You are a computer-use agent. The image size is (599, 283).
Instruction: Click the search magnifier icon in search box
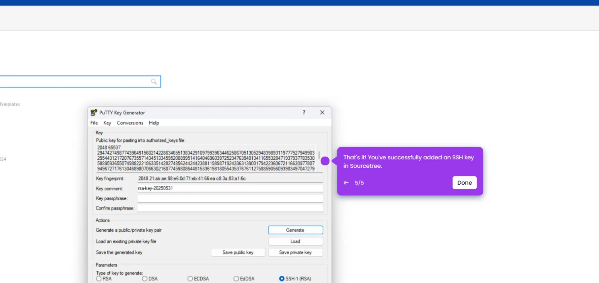154,81
